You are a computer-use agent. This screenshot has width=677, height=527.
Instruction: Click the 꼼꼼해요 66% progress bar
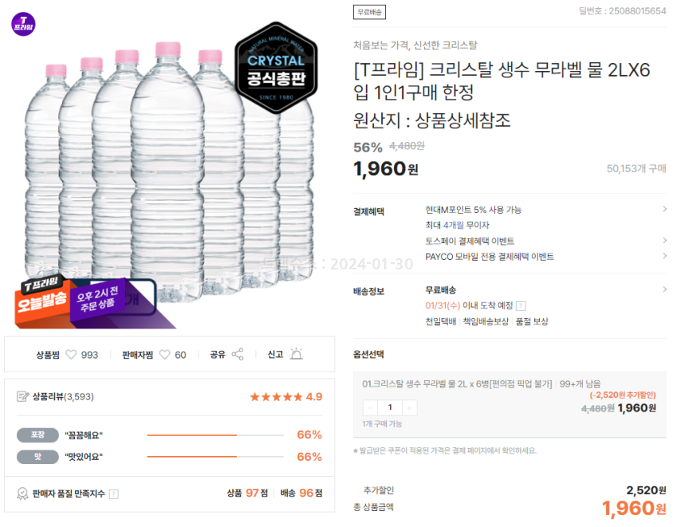tap(215, 435)
